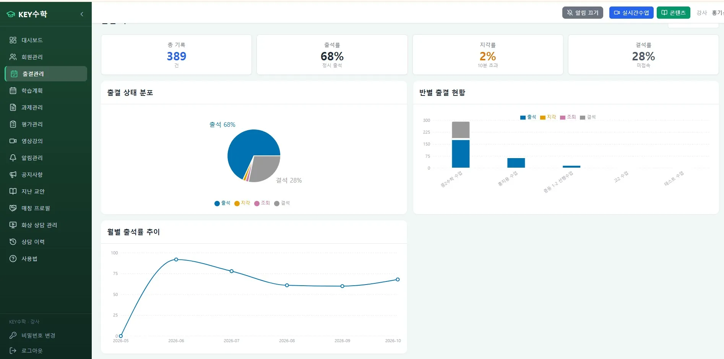This screenshot has height=359, width=724.
Task: Click the 2026-06 data point on line chart
Action: (x=176, y=259)
